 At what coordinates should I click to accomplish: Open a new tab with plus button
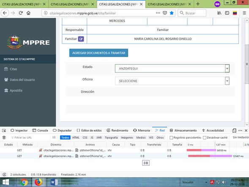point(198,4)
